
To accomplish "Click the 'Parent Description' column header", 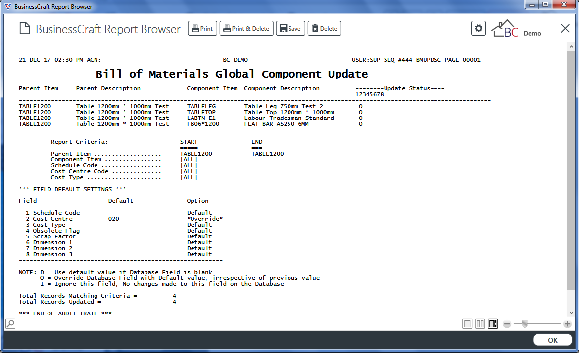I will [108, 88].
